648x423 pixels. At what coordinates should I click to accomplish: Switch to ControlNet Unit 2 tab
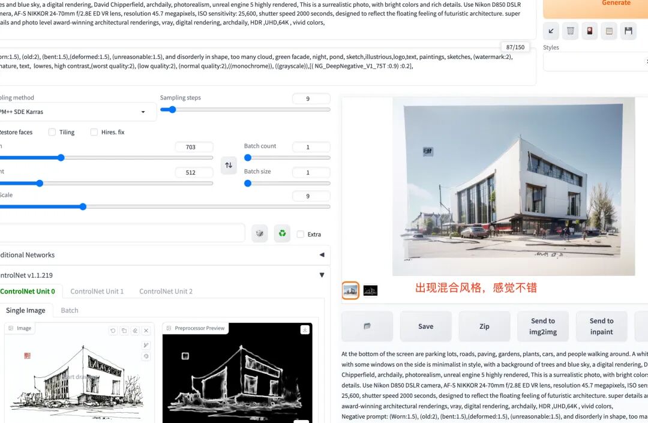(166, 291)
